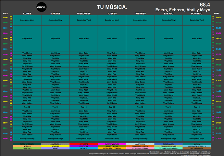Viewport: 224px width, 156px height.
Task: Click the left-side HORA column header
Action: tap(5, 14)
